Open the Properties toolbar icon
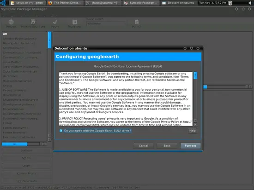The width and height of the screenshot is (254, 190). [x=74, y=22]
